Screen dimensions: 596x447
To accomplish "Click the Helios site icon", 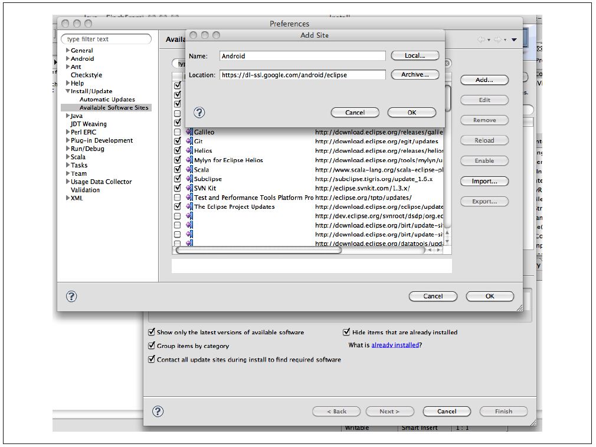I will click(x=189, y=150).
